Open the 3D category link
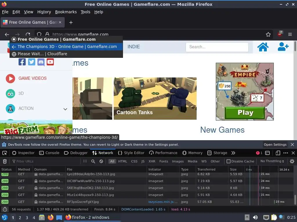This screenshot has width=297, height=222. tap(21, 93)
